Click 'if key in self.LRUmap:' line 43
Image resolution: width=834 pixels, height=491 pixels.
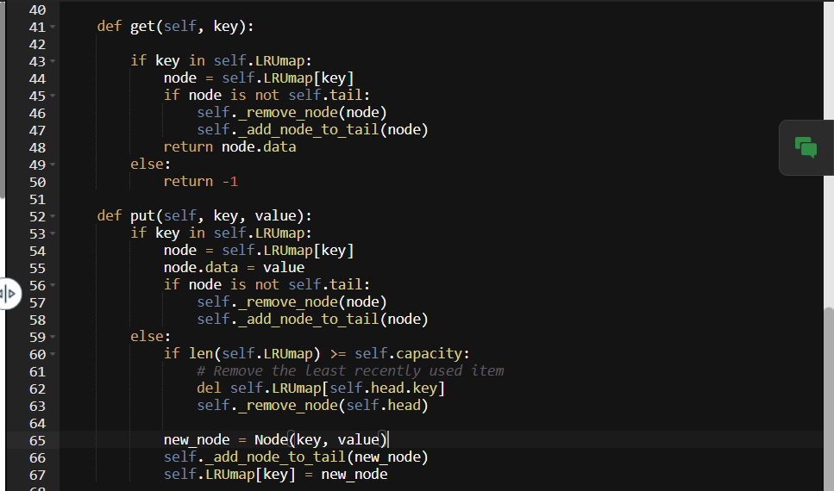click(x=222, y=60)
